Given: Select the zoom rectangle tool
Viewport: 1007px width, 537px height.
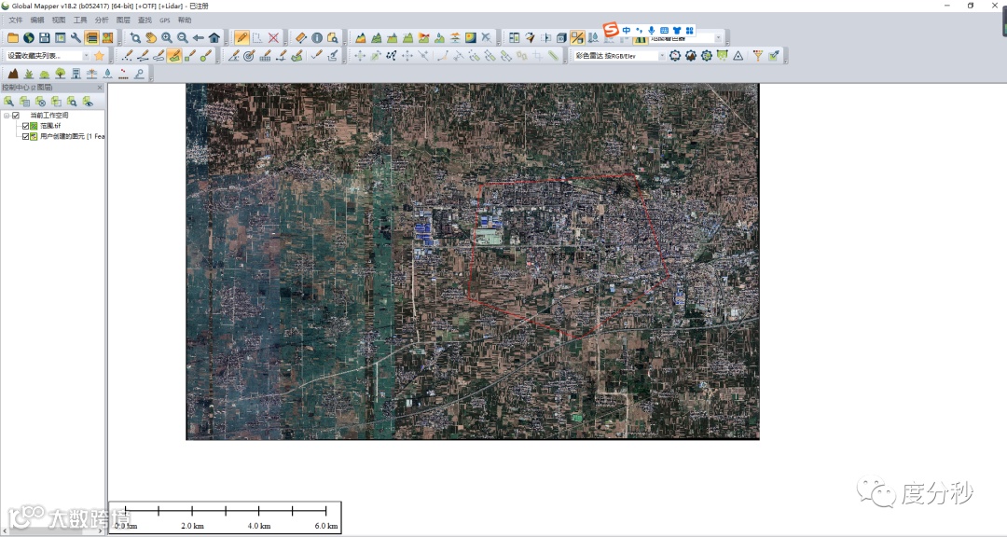Looking at the screenshot, I should tap(135, 38).
